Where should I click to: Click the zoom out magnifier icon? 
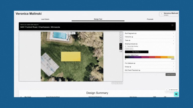[121, 39]
